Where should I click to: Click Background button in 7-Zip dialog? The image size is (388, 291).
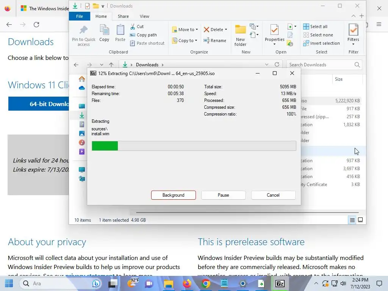tap(174, 195)
